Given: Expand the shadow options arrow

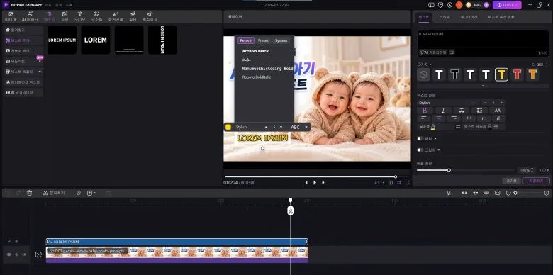Looking at the screenshot, I should (x=439, y=150).
